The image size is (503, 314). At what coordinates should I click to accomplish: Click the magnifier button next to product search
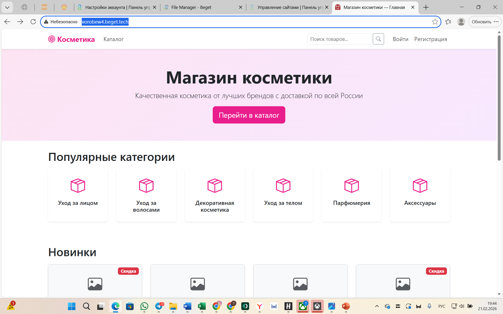click(378, 39)
